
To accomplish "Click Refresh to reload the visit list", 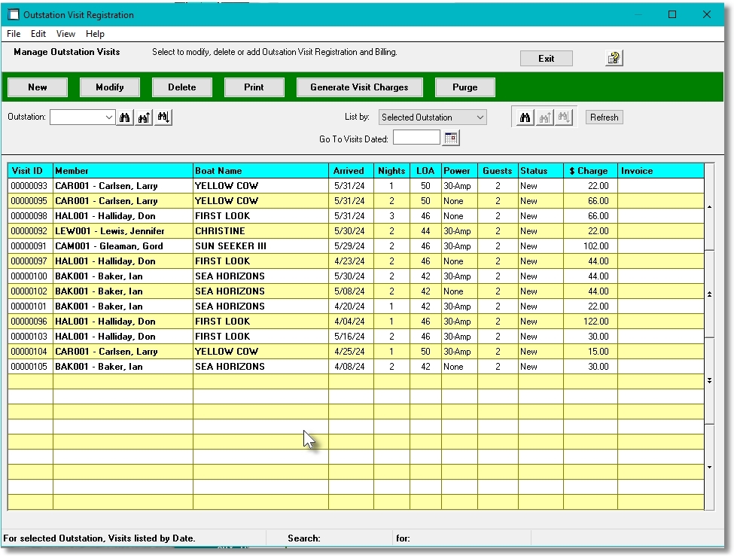I will (604, 117).
